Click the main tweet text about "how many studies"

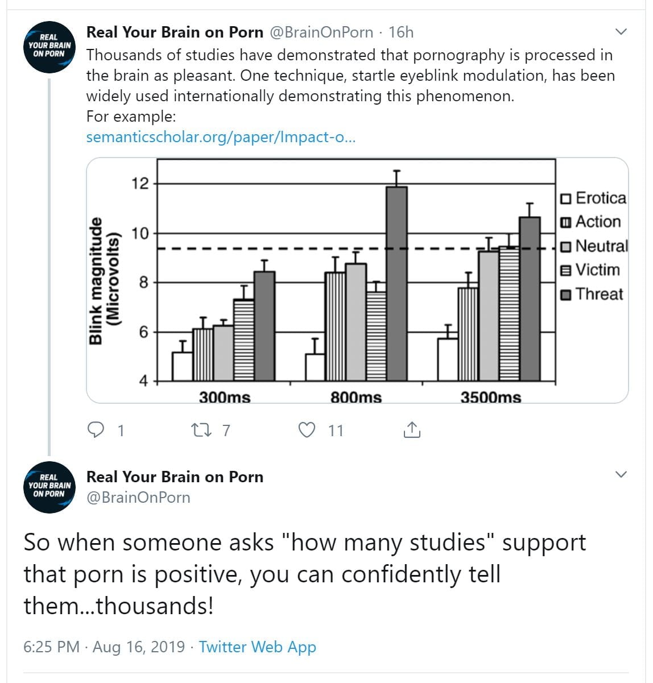point(304,574)
